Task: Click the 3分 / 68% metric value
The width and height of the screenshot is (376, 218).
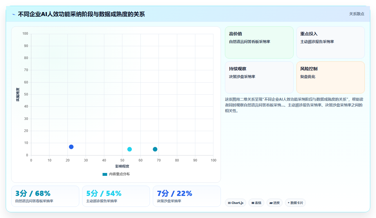Action: point(33,193)
